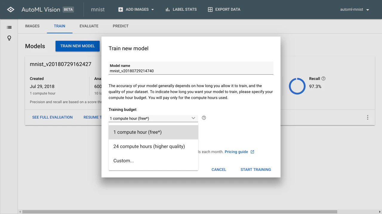Open the Evaluate tab

(89, 26)
